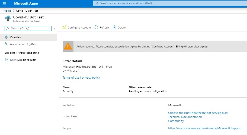Screen dimensions: 247x135
Task: Click Support + troubleshooting section header
Action: pos(22,53)
